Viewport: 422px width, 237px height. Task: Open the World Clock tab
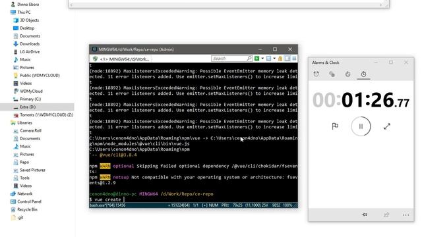pos(332,74)
